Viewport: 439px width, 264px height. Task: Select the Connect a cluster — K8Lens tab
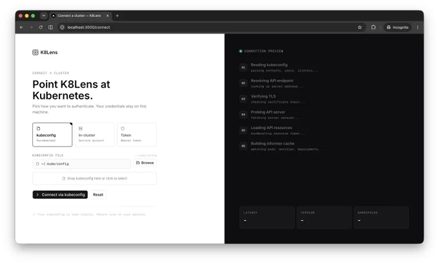tap(81, 15)
